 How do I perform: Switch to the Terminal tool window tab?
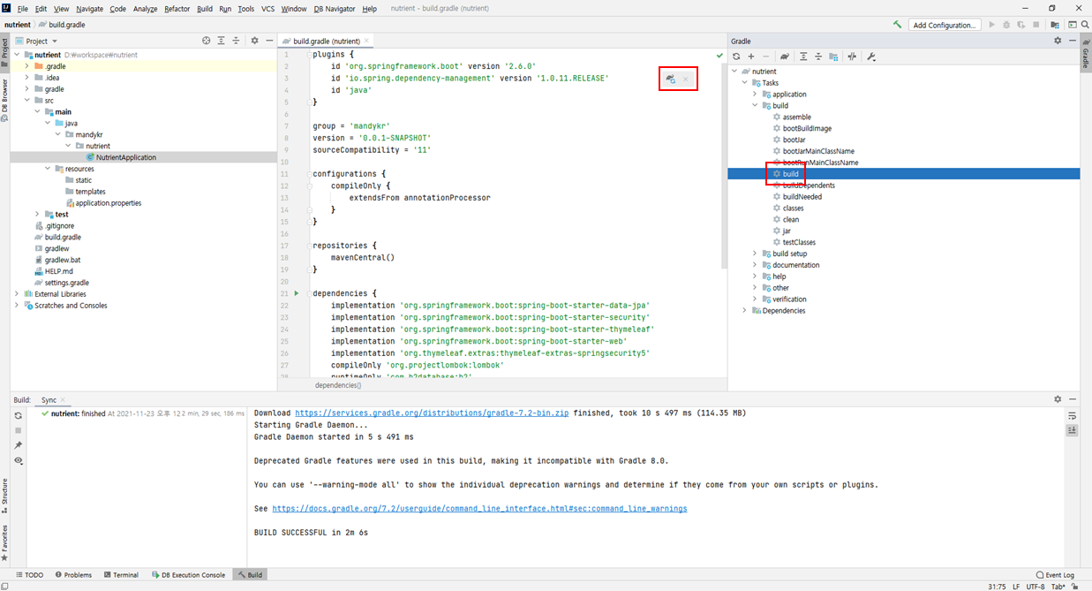(121, 575)
